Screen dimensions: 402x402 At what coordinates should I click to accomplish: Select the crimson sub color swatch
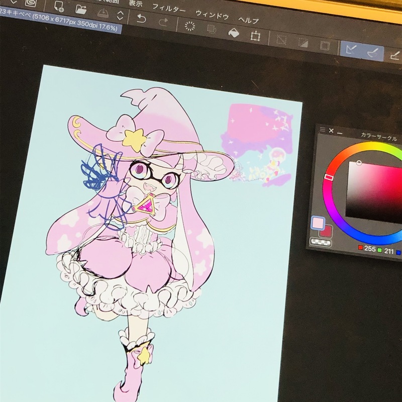coord(326,231)
